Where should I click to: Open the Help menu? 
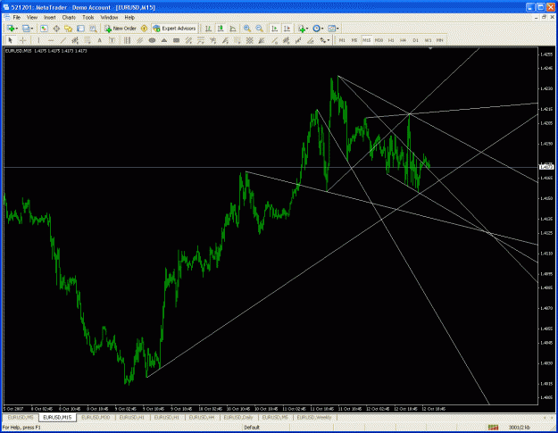[x=129, y=17]
